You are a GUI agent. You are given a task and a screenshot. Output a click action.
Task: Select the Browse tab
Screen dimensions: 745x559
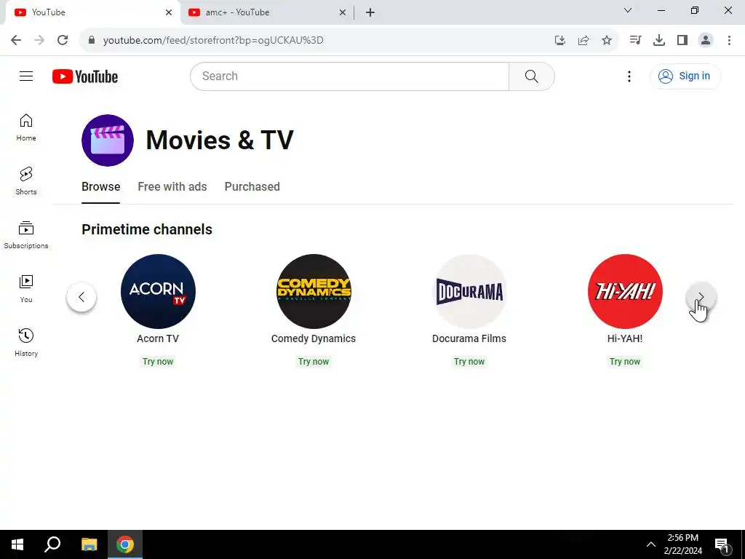[x=100, y=187]
